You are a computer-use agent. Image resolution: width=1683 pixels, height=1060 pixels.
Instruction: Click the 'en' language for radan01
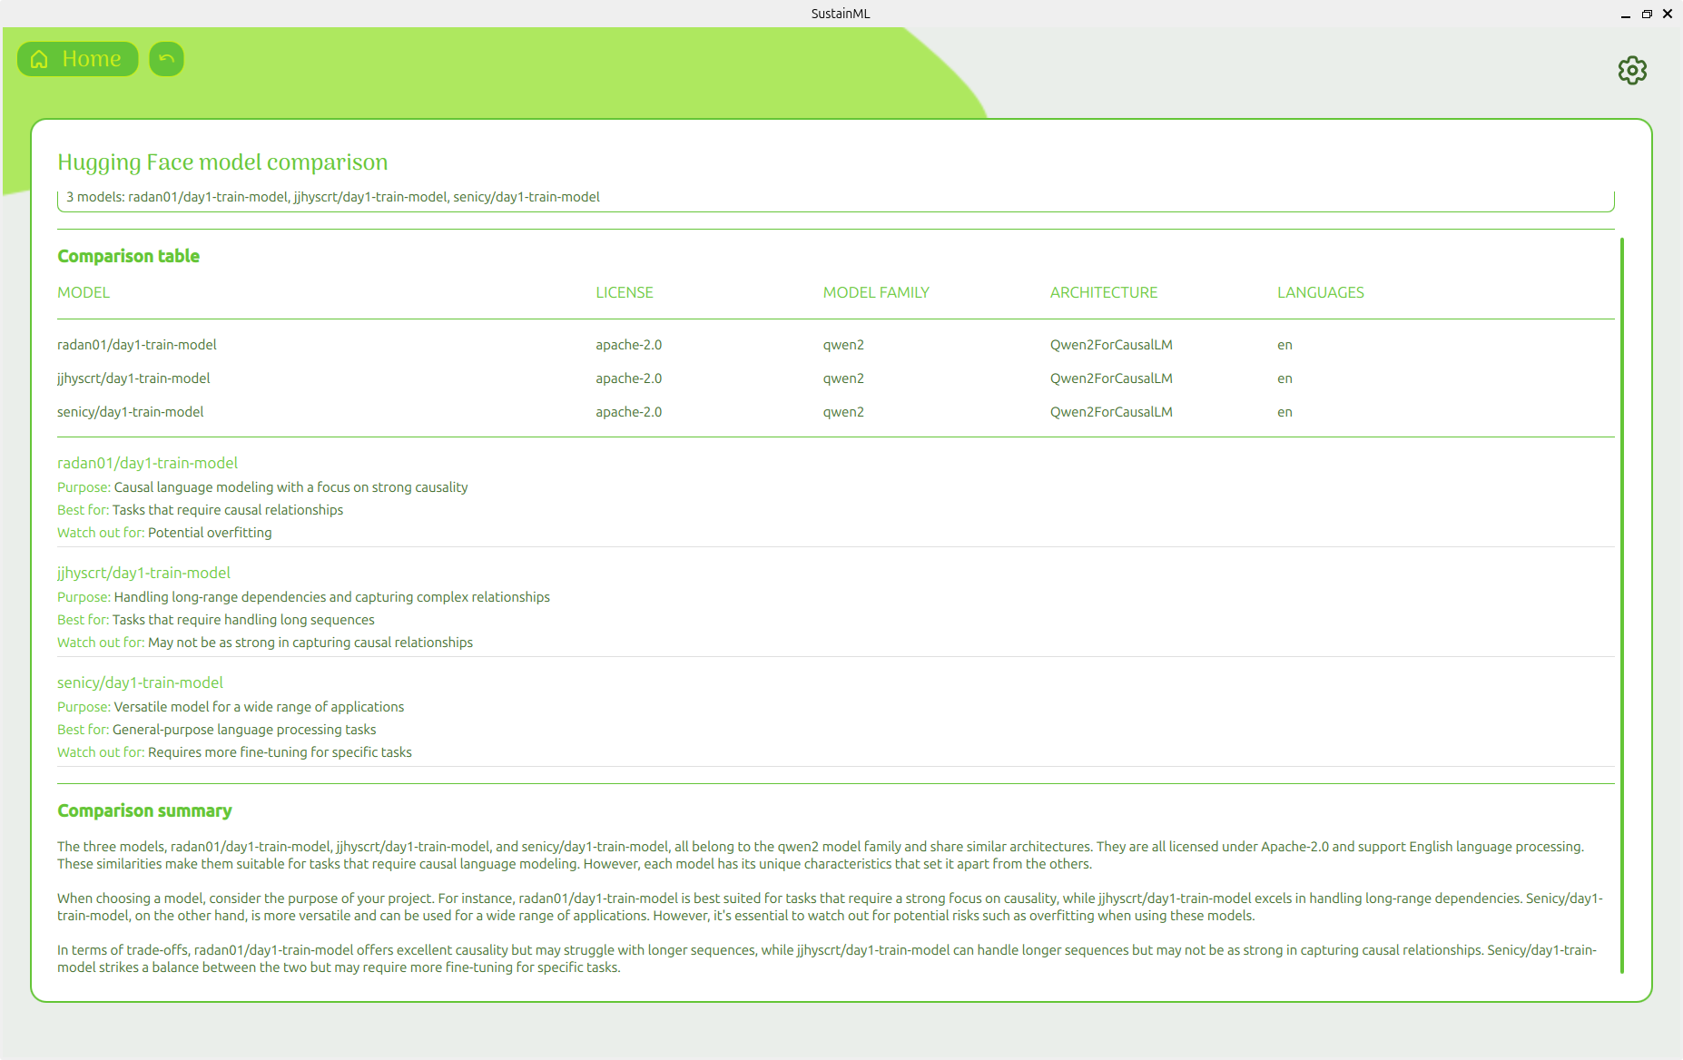pyautogui.click(x=1284, y=345)
